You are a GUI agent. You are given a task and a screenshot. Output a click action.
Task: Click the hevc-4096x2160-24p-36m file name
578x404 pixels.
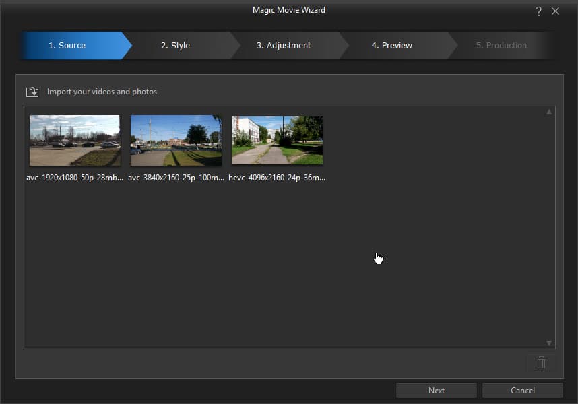[x=277, y=178]
